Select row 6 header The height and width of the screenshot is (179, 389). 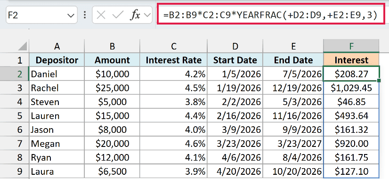click(x=15, y=130)
